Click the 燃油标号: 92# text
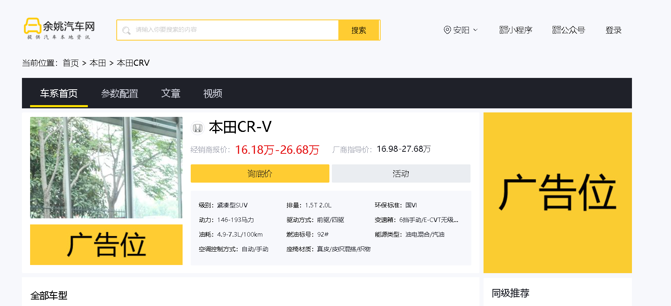This screenshot has height=306, width=671. pos(307,235)
